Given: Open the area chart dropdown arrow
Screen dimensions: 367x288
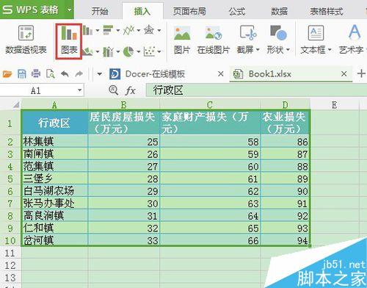Looking at the screenshot, I should pyautogui.click(x=98, y=51).
